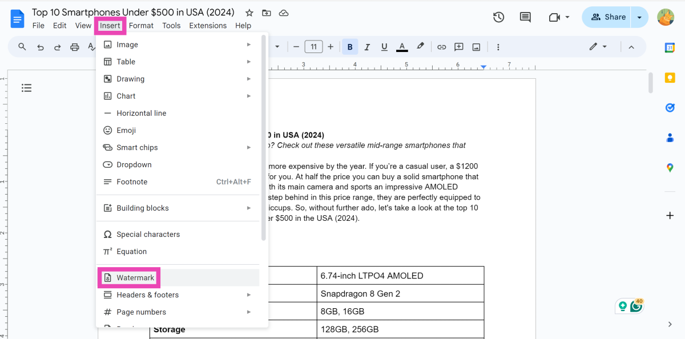The image size is (685, 339).
Task: Open the Share options dropdown arrow
Action: coord(639,17)
